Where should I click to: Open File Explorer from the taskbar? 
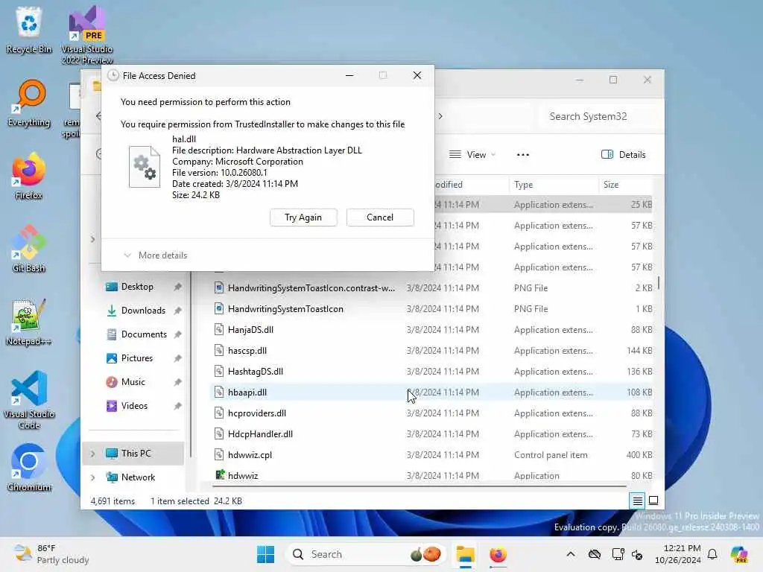click(465, 554)
